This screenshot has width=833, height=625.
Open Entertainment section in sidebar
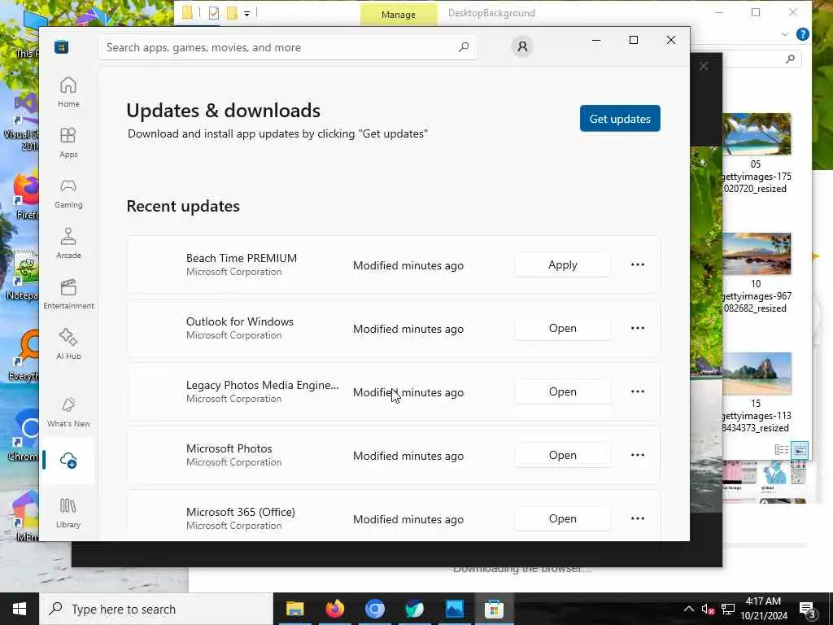[x=68, y=293]
